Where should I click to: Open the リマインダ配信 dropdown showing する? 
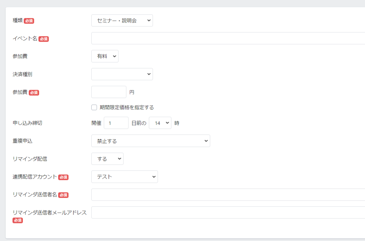pyautogui.click(x=107, y=159)
